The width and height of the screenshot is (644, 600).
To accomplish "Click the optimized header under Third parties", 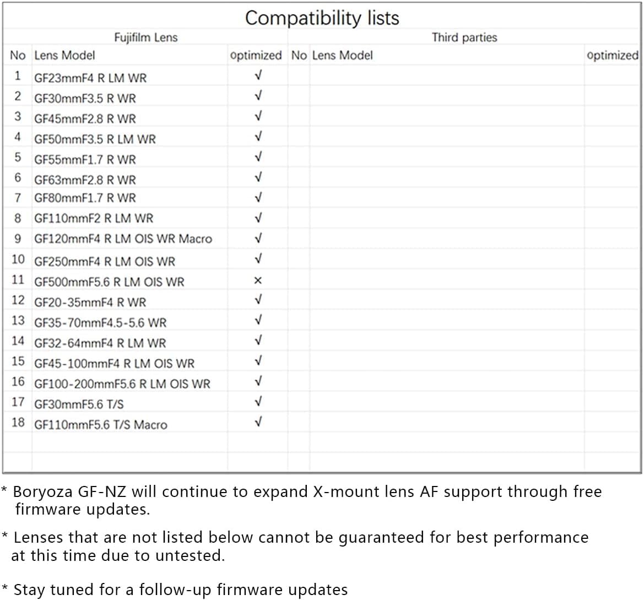I will point(612,55).
